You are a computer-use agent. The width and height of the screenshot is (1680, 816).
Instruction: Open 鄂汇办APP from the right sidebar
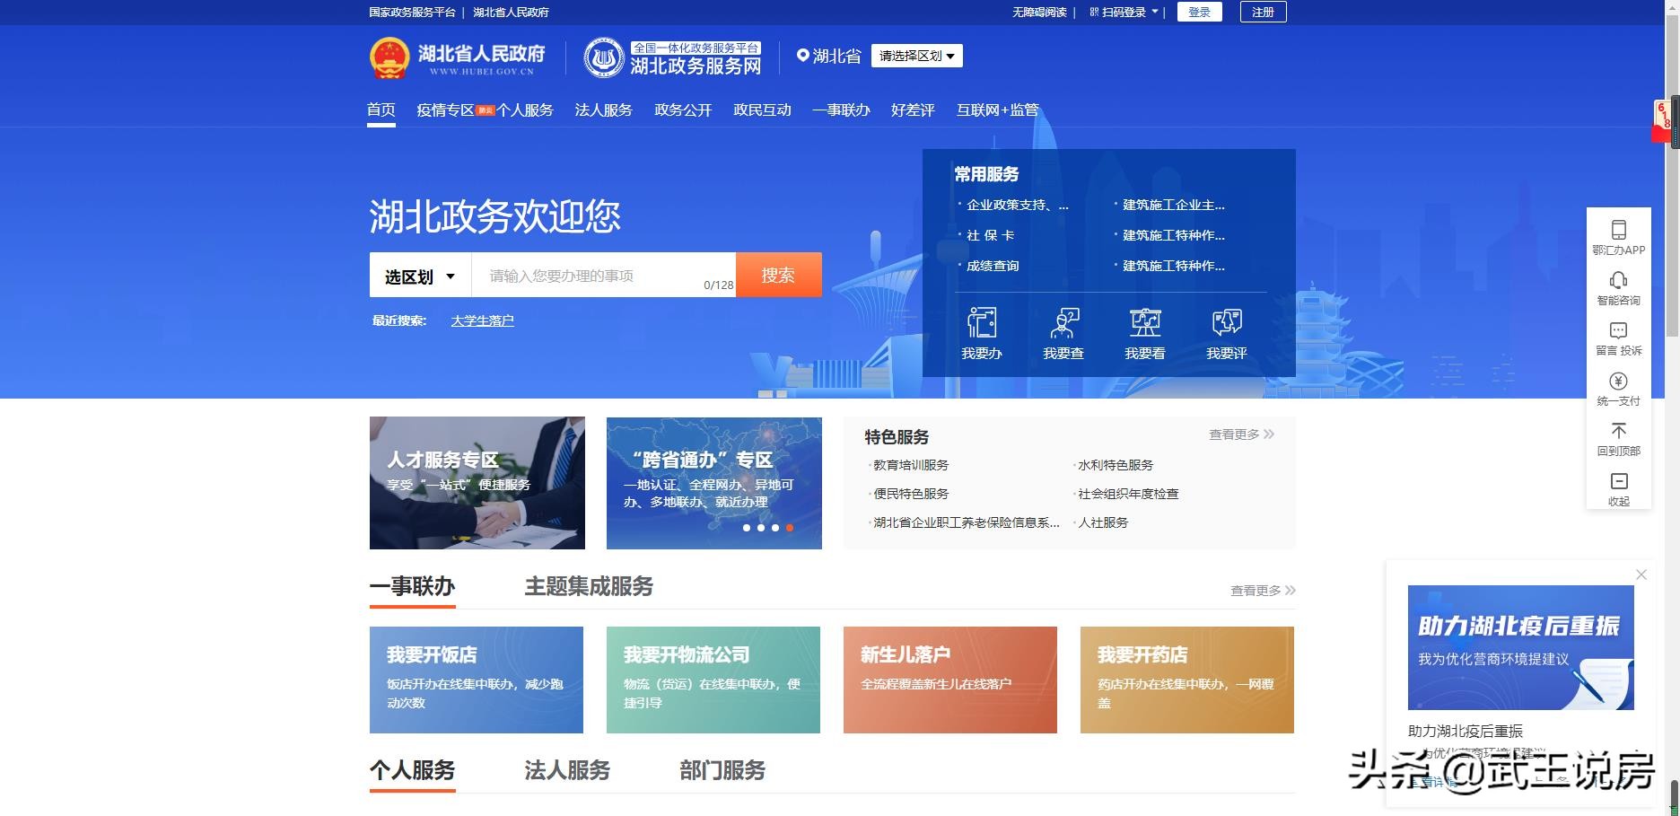pos(1618,238)
